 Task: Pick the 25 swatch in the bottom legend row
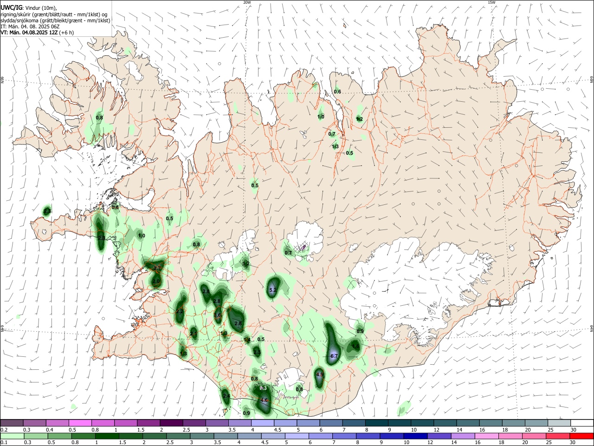[x=558, y=436]
